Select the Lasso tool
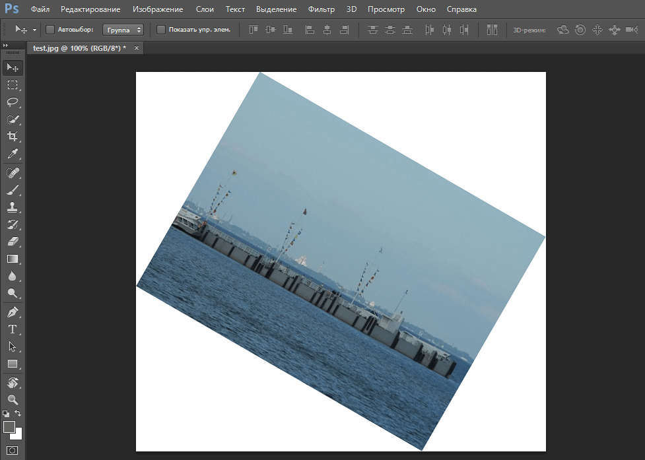This screenshot has height=460, width=645. pyautogui.click(x=13, y=102)
